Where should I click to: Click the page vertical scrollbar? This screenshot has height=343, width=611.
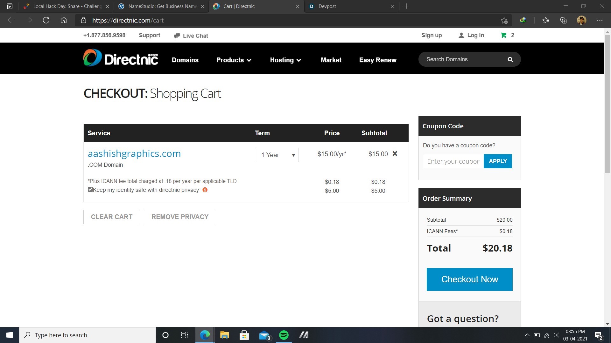click(x=607, y=102)
